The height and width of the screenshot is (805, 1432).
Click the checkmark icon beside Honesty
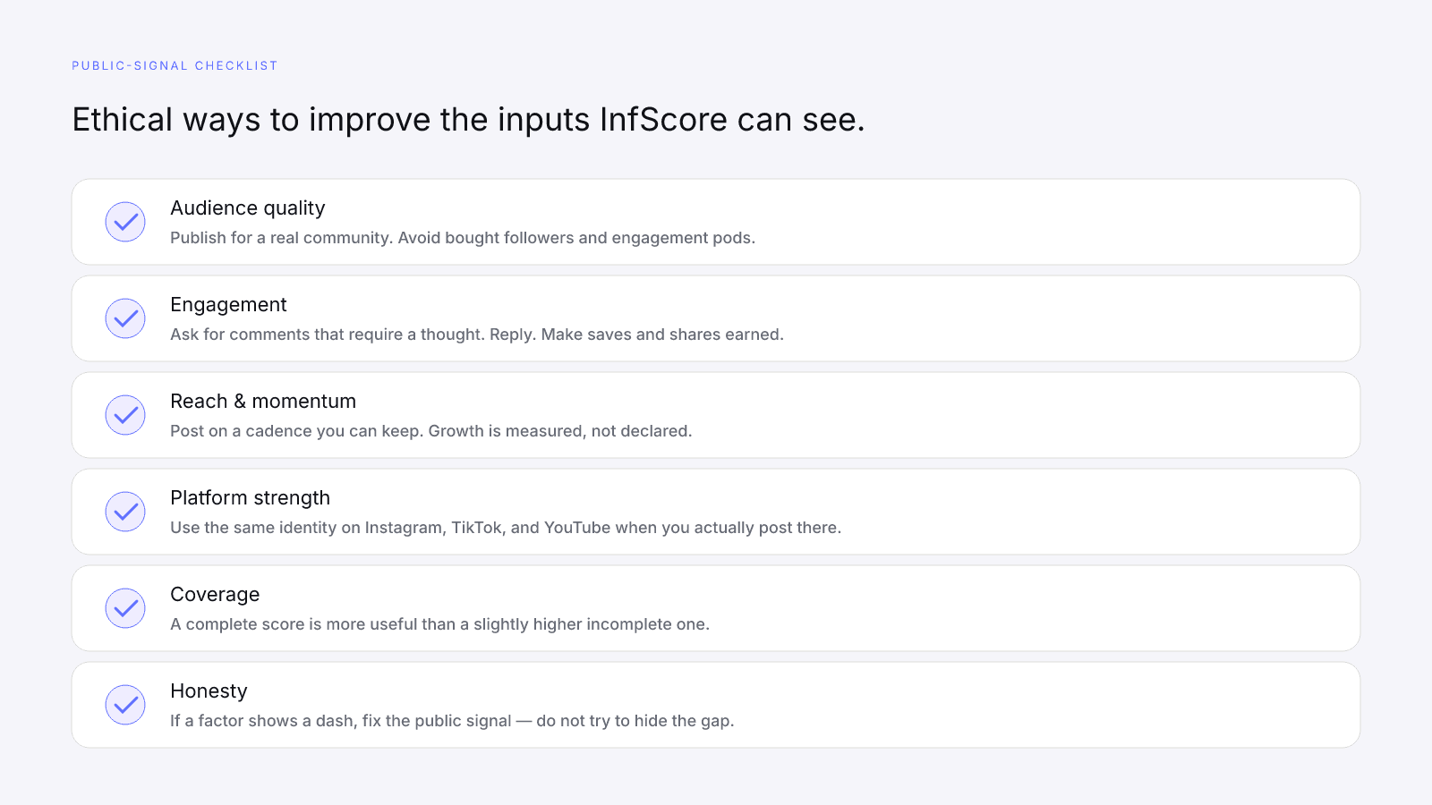pyautogui.click(x=125, y=705)
